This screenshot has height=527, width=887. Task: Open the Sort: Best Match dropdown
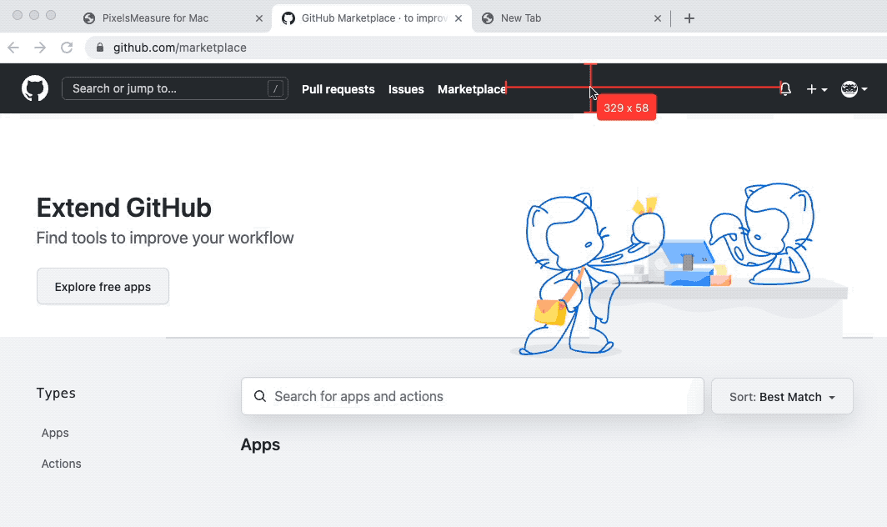[x=782, y=397]
